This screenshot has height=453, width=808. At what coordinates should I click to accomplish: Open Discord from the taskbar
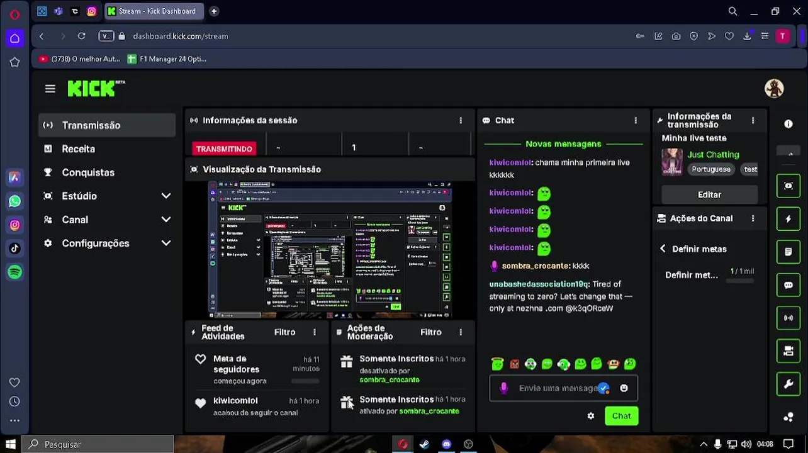click(x=446, y=444)
